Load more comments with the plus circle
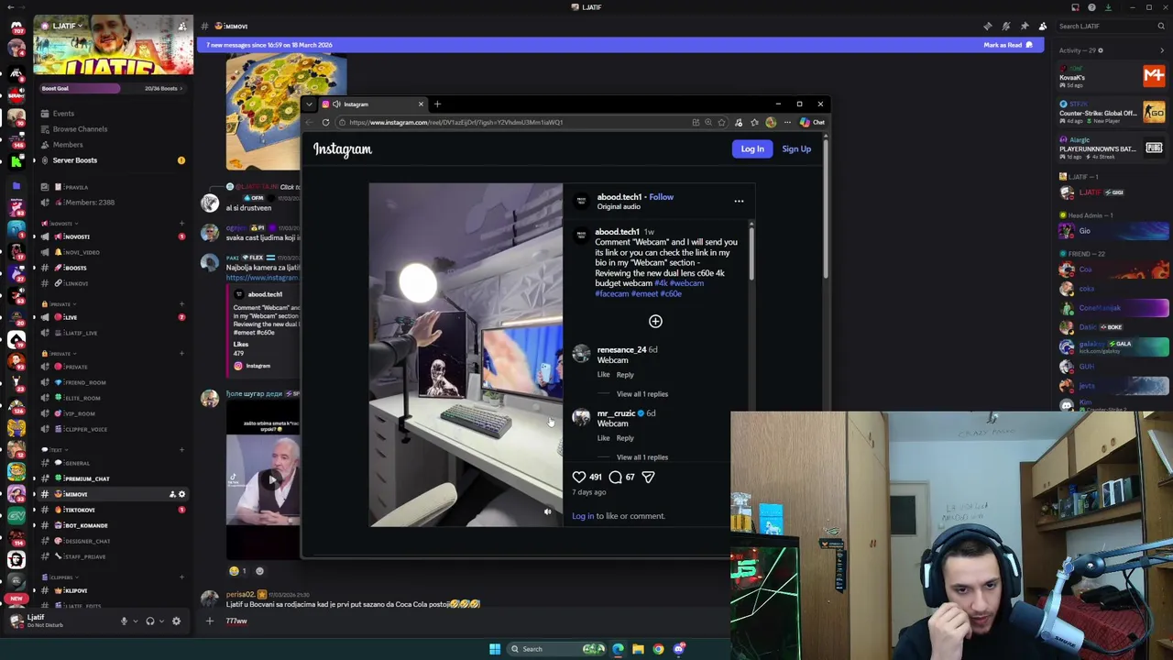Screen dimensions: 1173x660 [655, 321]
